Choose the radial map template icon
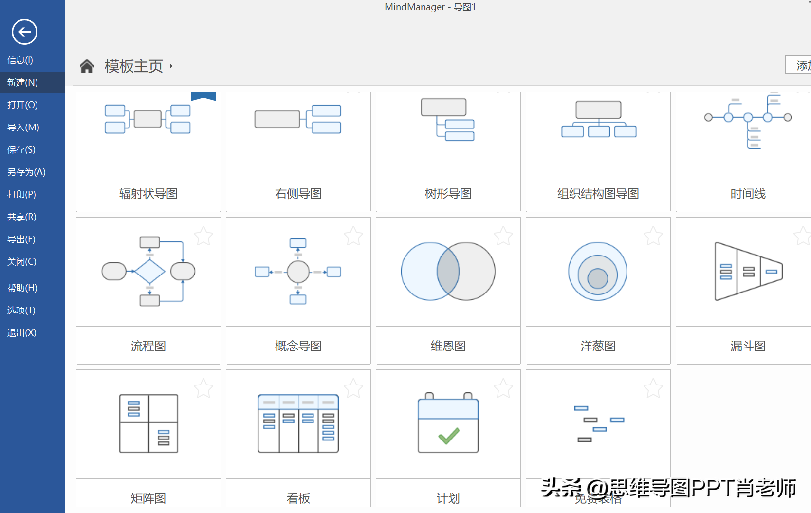Screen dimensions: 811x513 (147, 119)
